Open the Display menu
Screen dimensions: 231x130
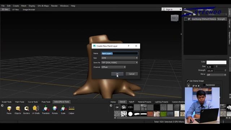pos(32,6)
